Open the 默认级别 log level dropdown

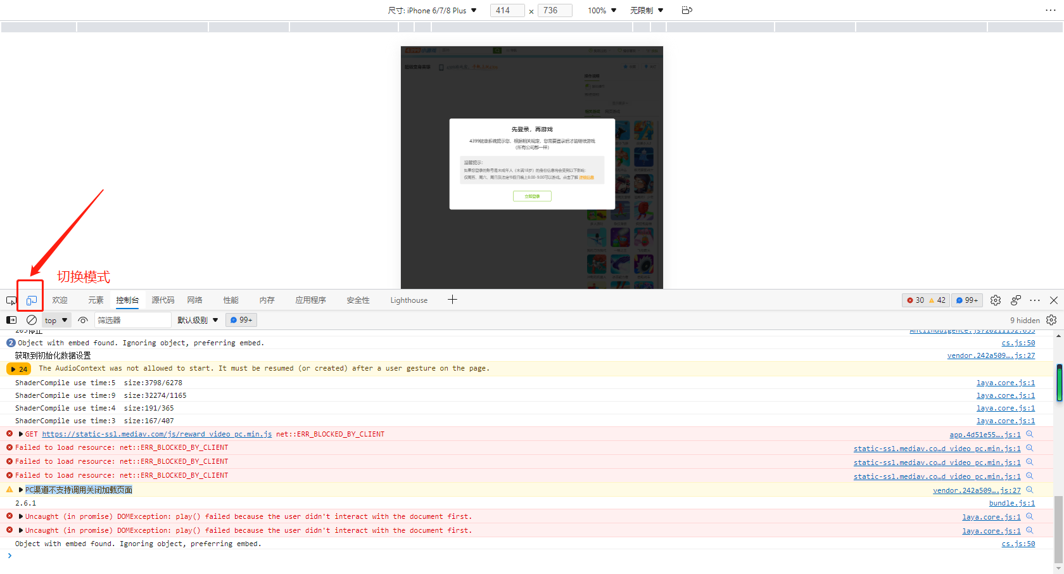pyautogui.click(x=198, y=320)
